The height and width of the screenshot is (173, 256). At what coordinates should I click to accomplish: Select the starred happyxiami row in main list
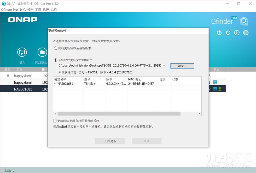(24, 76)
